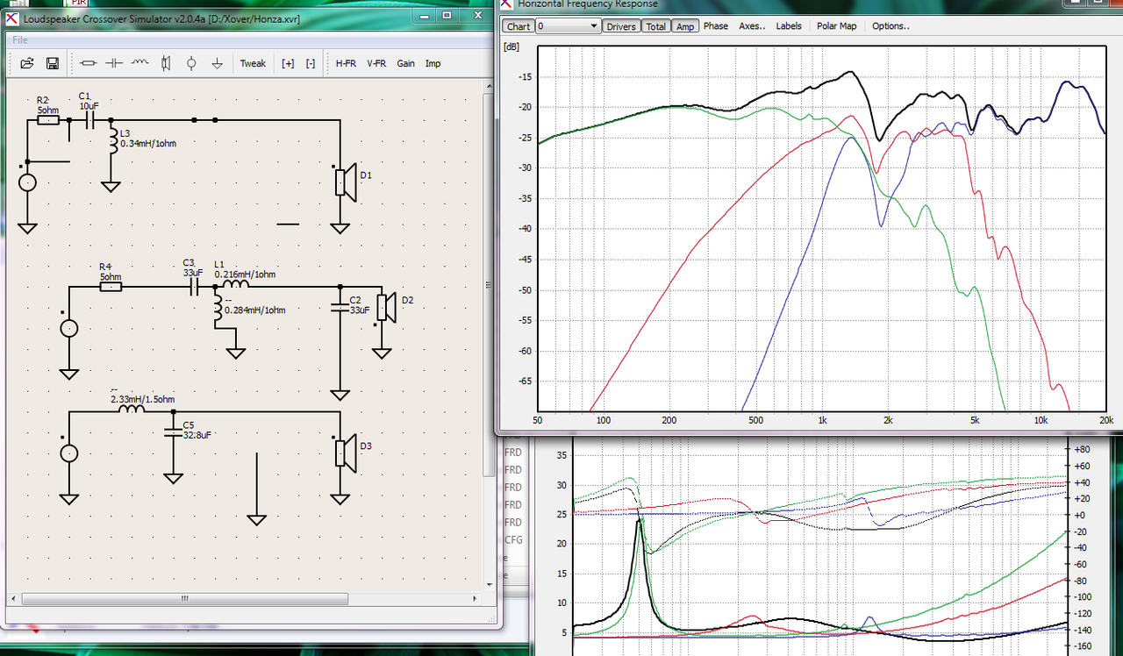Click the Tweak button
This screenshot has width=1123, height=656.
(x=253, y=63)
